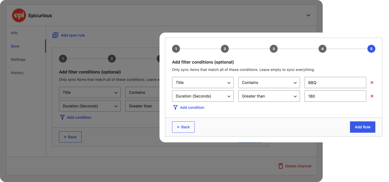Click foreground Add condition filter icon
This screenshot has height=182, width=389.
[175, 108]
